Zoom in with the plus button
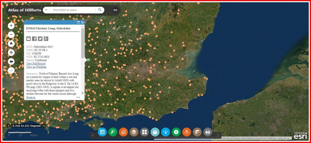Screen dimensions: 311x143 (x=11, y=26)
